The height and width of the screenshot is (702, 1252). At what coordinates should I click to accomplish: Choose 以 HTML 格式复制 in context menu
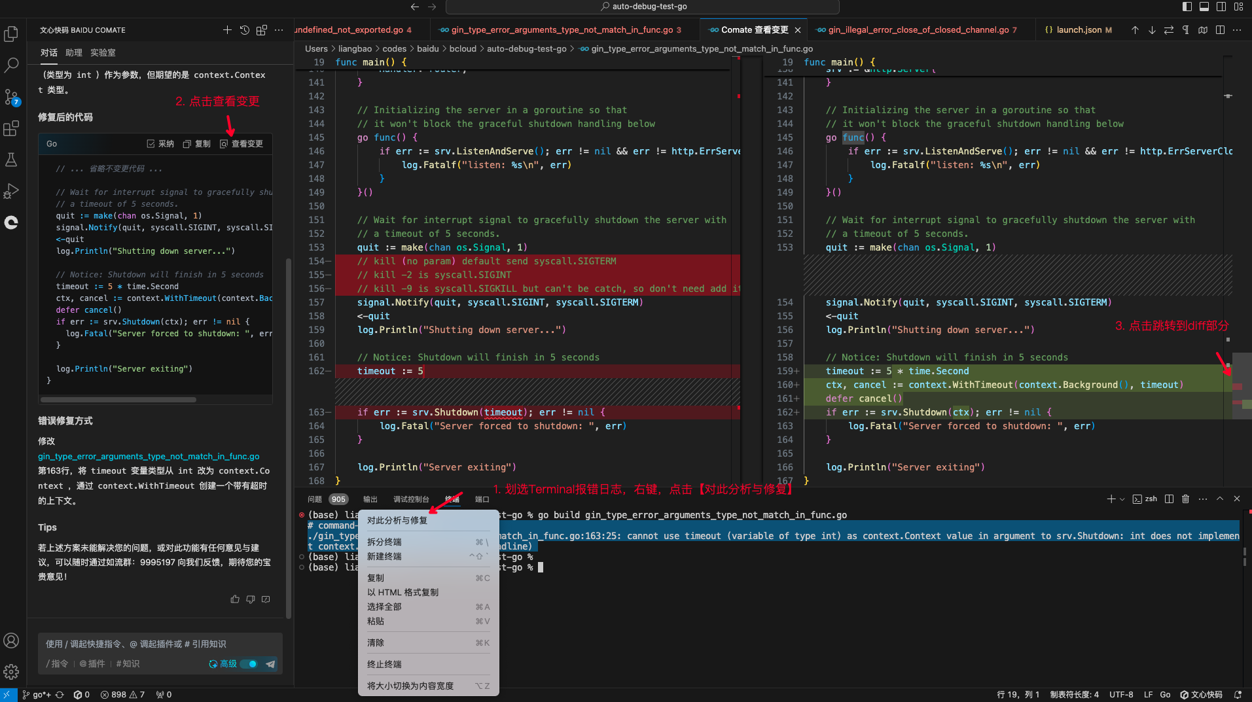(x=429, y=593)
